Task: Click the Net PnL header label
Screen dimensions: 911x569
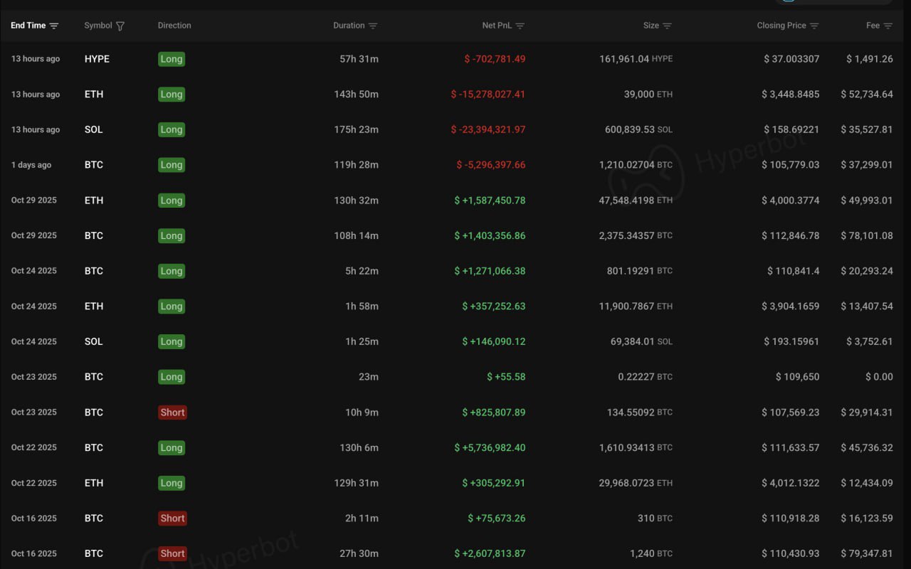Action: (x=497, y=26)
